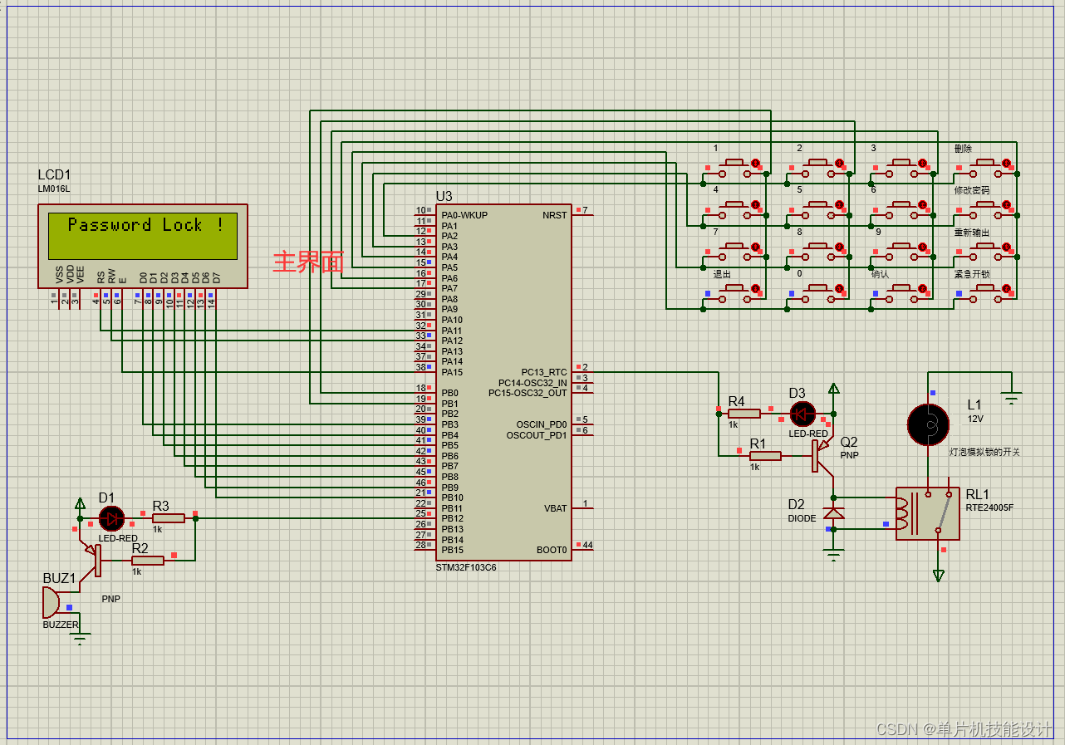Select the RL1 relay component
Viewport: 1065px width, 745px height.
click(x=928, y=513)
